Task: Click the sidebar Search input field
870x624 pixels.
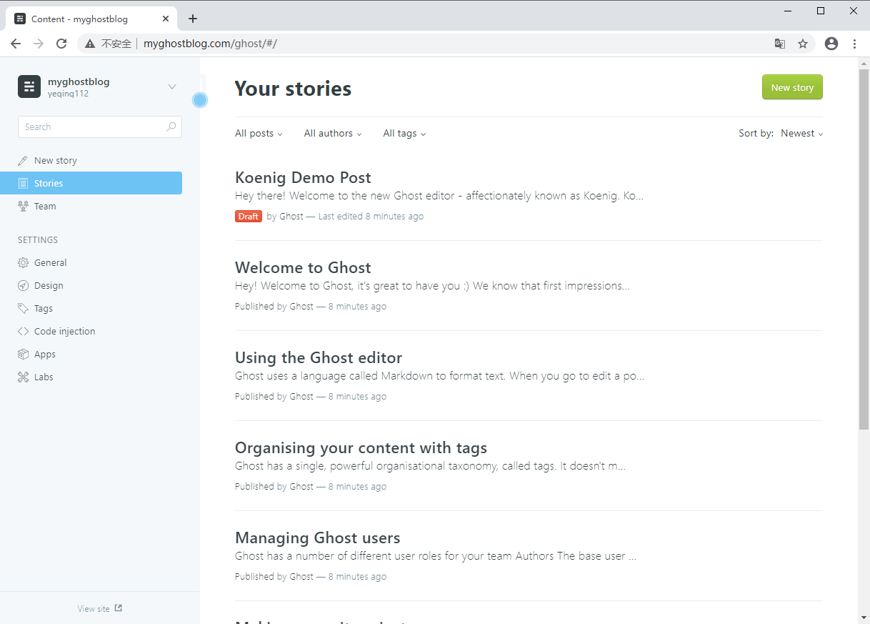Action: (x=93, y=127)
